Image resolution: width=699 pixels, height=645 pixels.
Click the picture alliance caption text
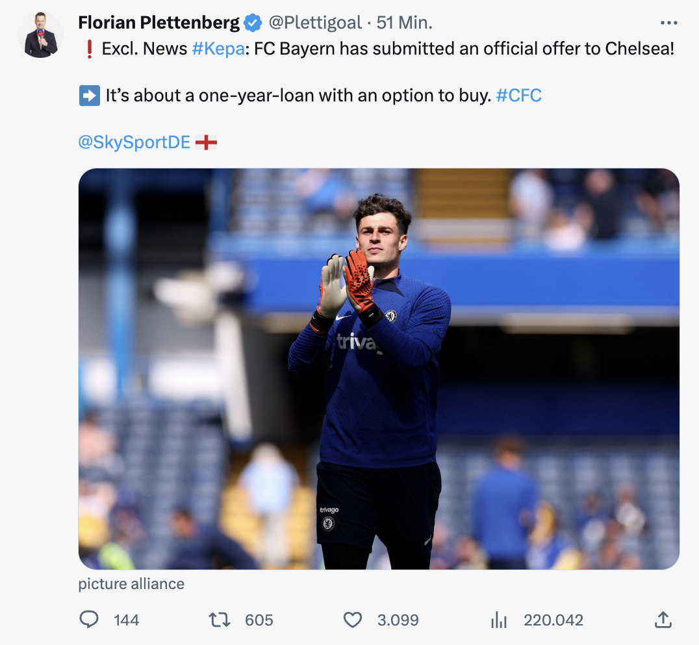(x=131, y=584)
